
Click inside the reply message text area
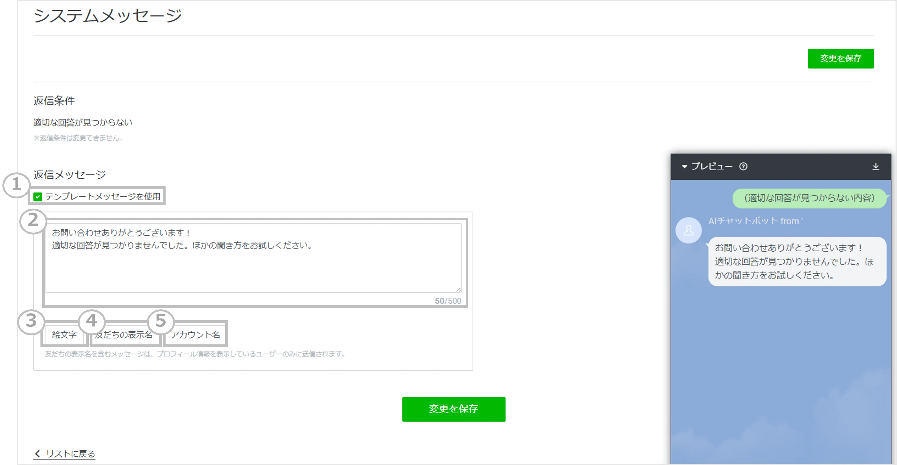(x=253, y=264)
